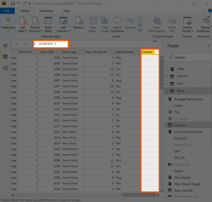Select the Count of OpenDate measure
Screen dimensions: 212x202
tap(188, 132)
